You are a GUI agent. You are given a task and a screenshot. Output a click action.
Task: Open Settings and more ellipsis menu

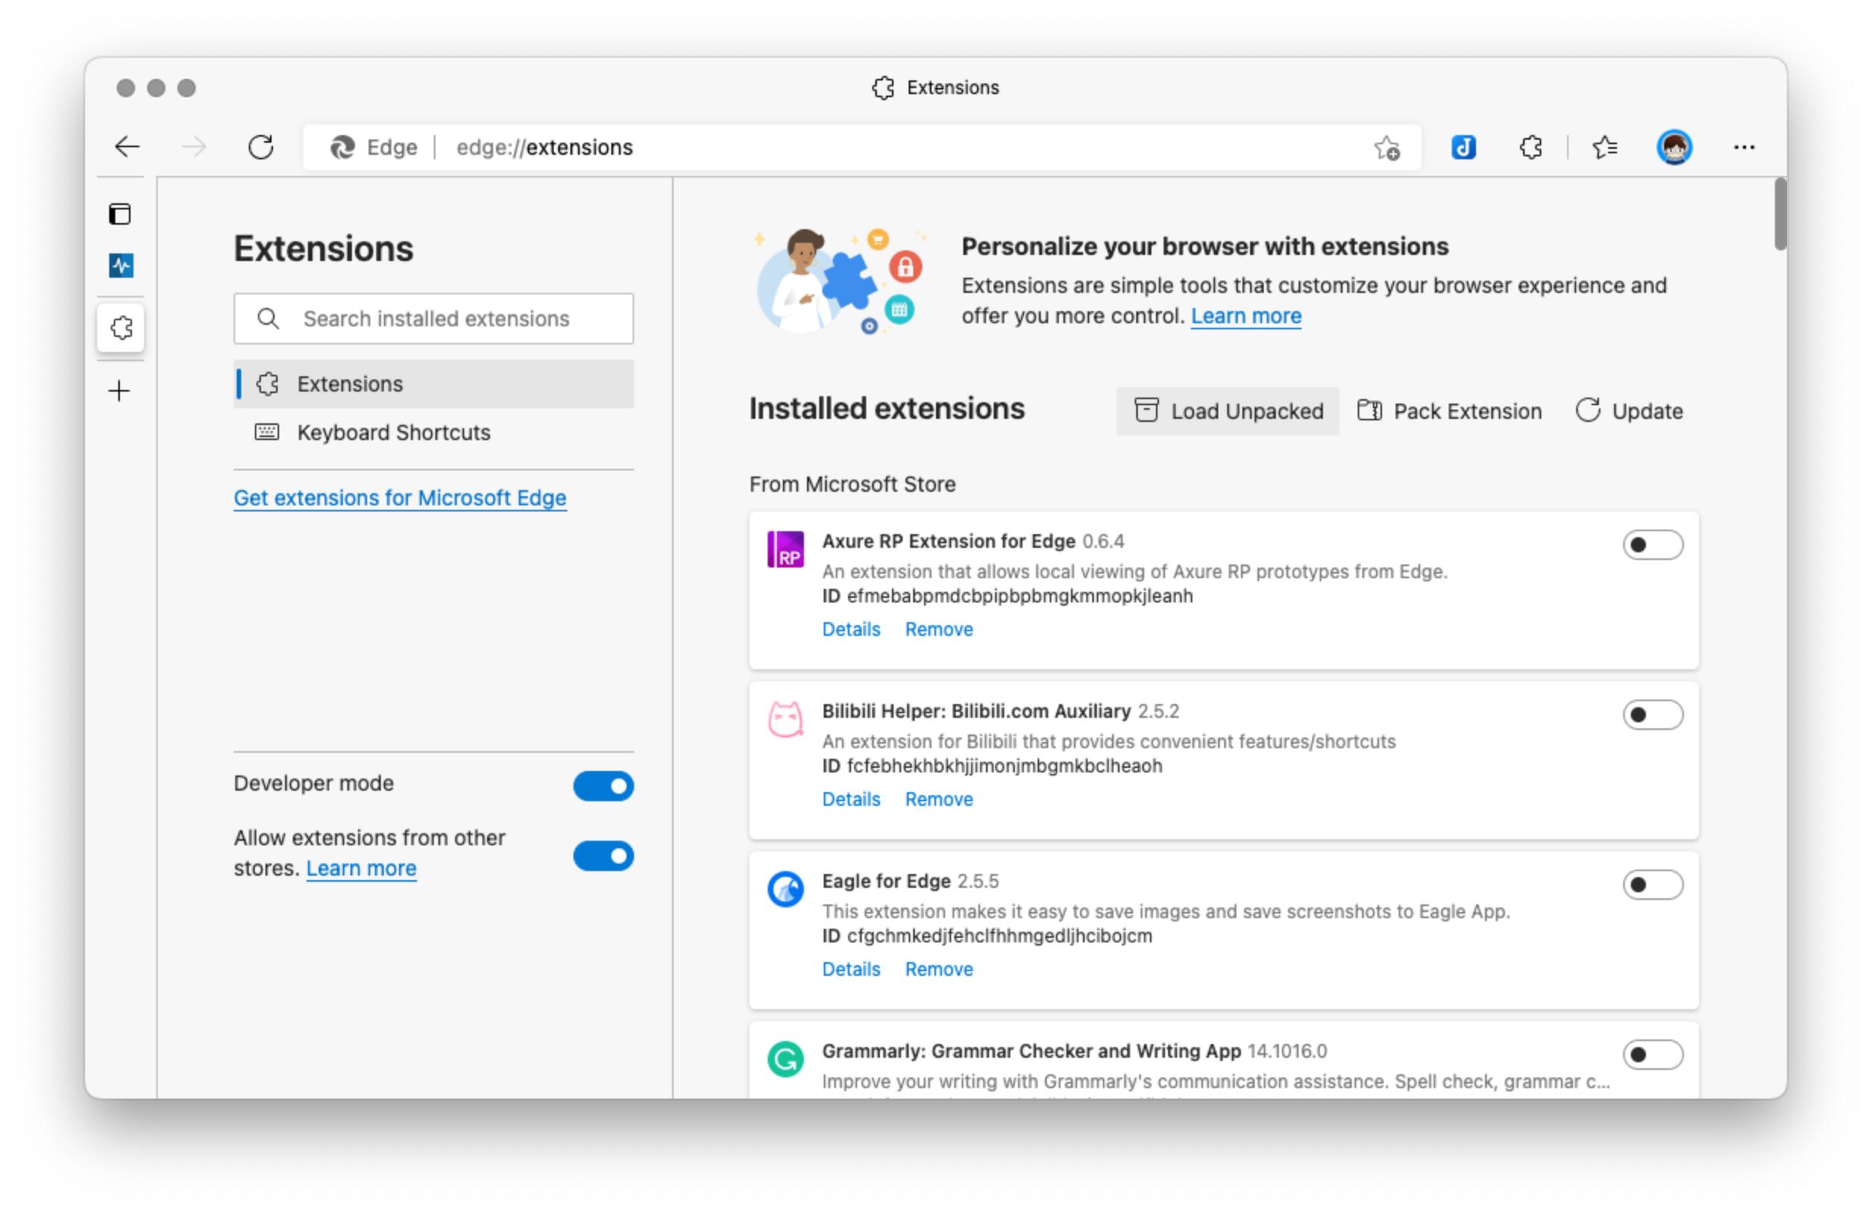pyautogui.click(x=1743, y=147)
